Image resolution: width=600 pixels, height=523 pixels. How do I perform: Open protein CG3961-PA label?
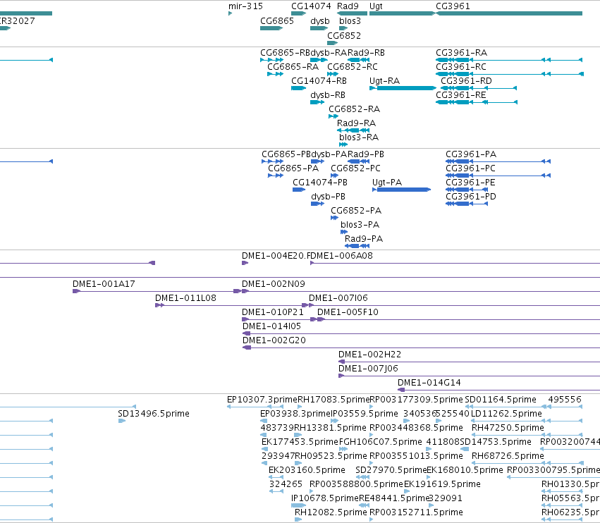[x=471, y=154]
